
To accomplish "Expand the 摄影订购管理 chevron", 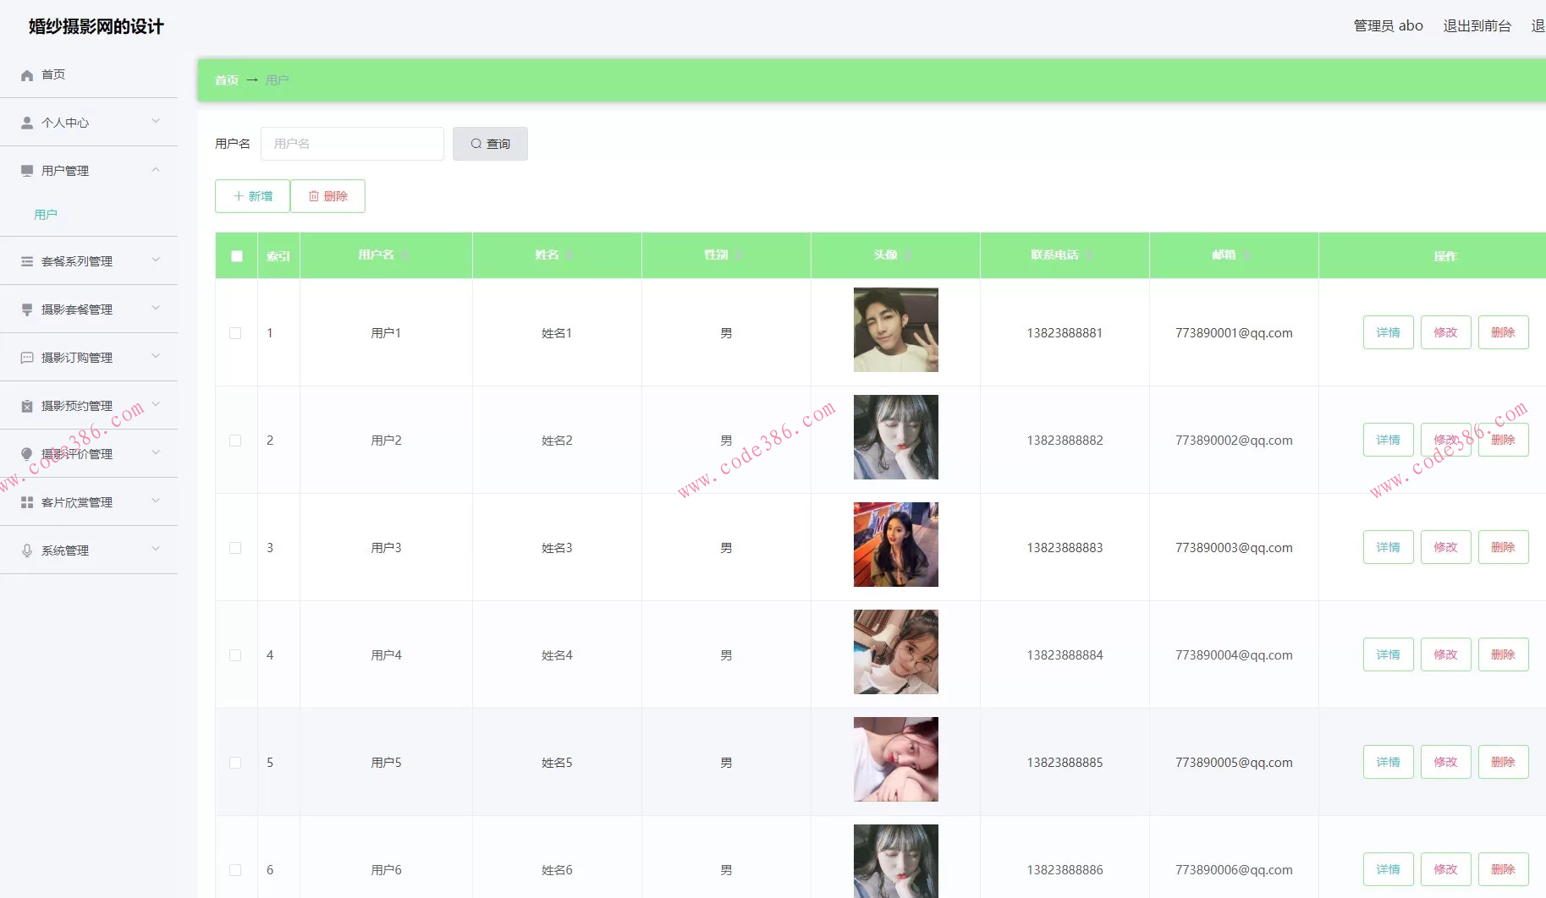I will click(156, 356).
